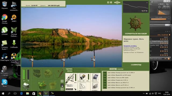Viewport: 172px width, 96px height.
Task: Click the Леска tension indicator bar
Action: (87, 71)
